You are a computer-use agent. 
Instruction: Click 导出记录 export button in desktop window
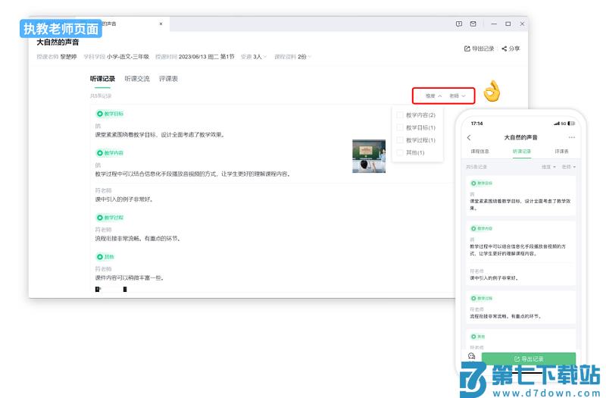(479, 49)
